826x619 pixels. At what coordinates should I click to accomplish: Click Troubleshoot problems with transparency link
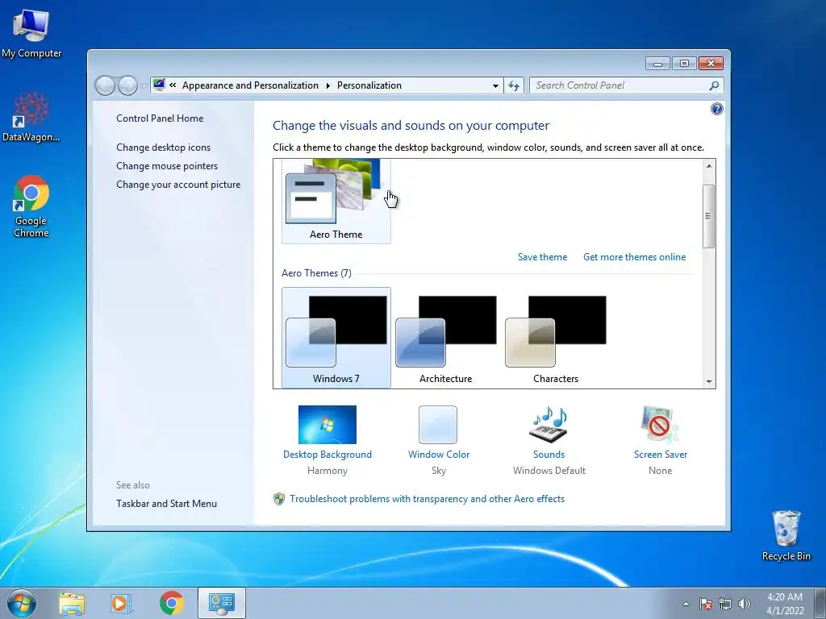(427, 498)
